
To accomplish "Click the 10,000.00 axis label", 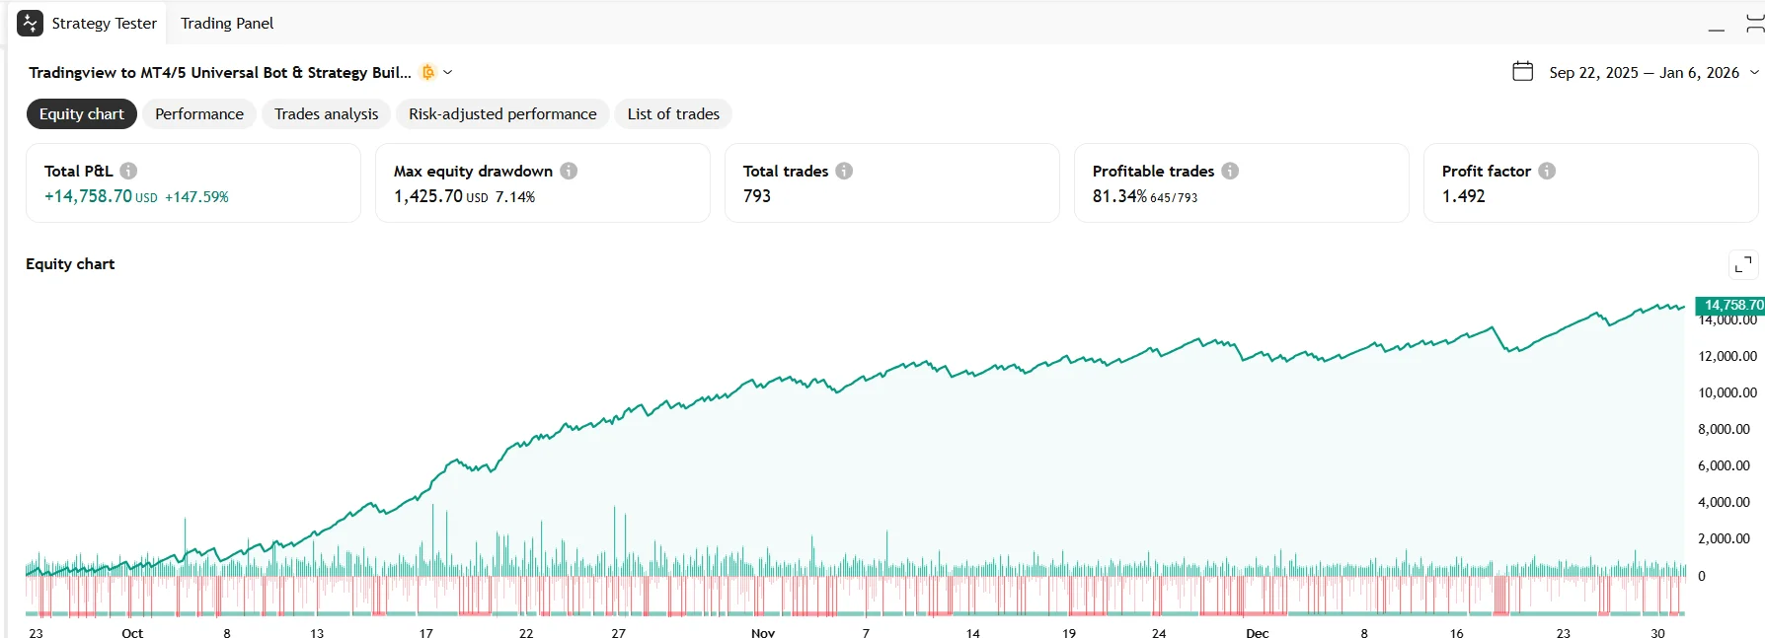I will [1727, 392].
